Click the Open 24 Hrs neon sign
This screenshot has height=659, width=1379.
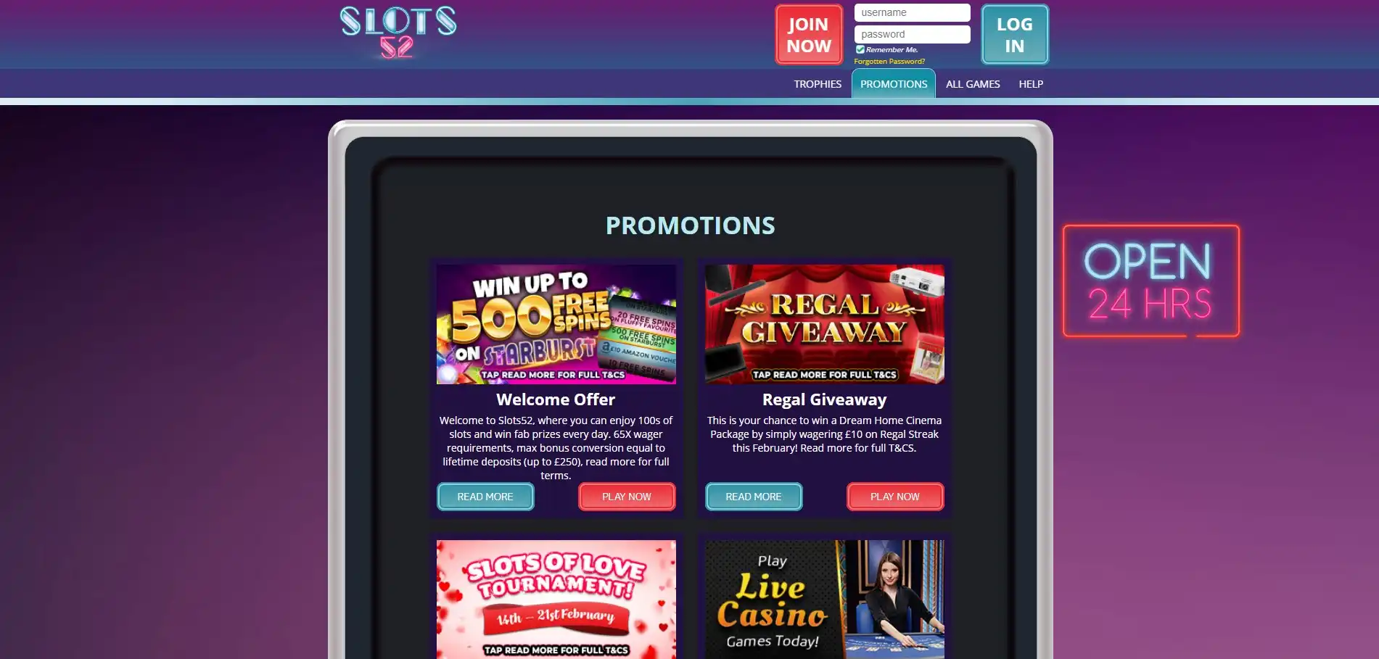click(x=1151, y=281)
